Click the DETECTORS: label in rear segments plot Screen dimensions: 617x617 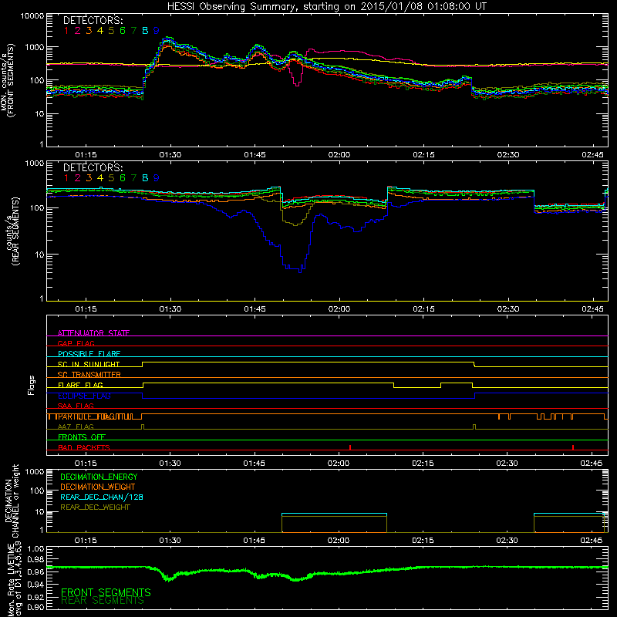tap(93, 167)
